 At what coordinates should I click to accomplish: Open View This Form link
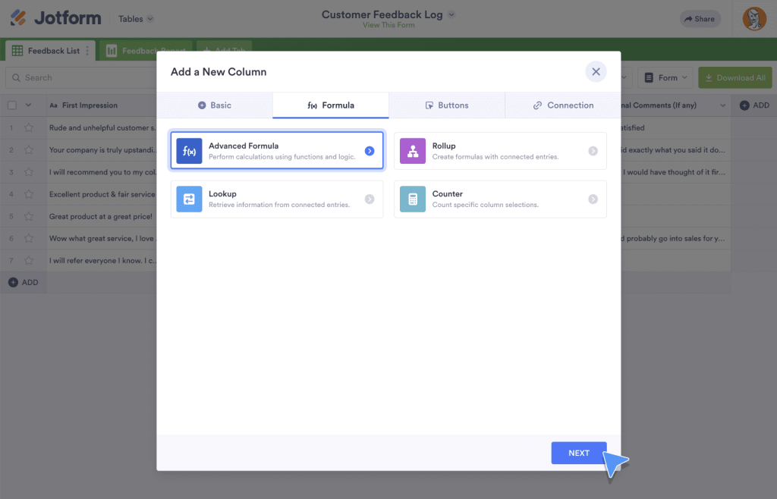tap(388, 24)
